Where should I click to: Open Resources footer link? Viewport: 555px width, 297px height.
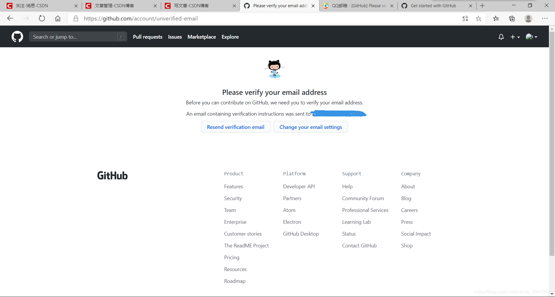click(x=235, y=269)
